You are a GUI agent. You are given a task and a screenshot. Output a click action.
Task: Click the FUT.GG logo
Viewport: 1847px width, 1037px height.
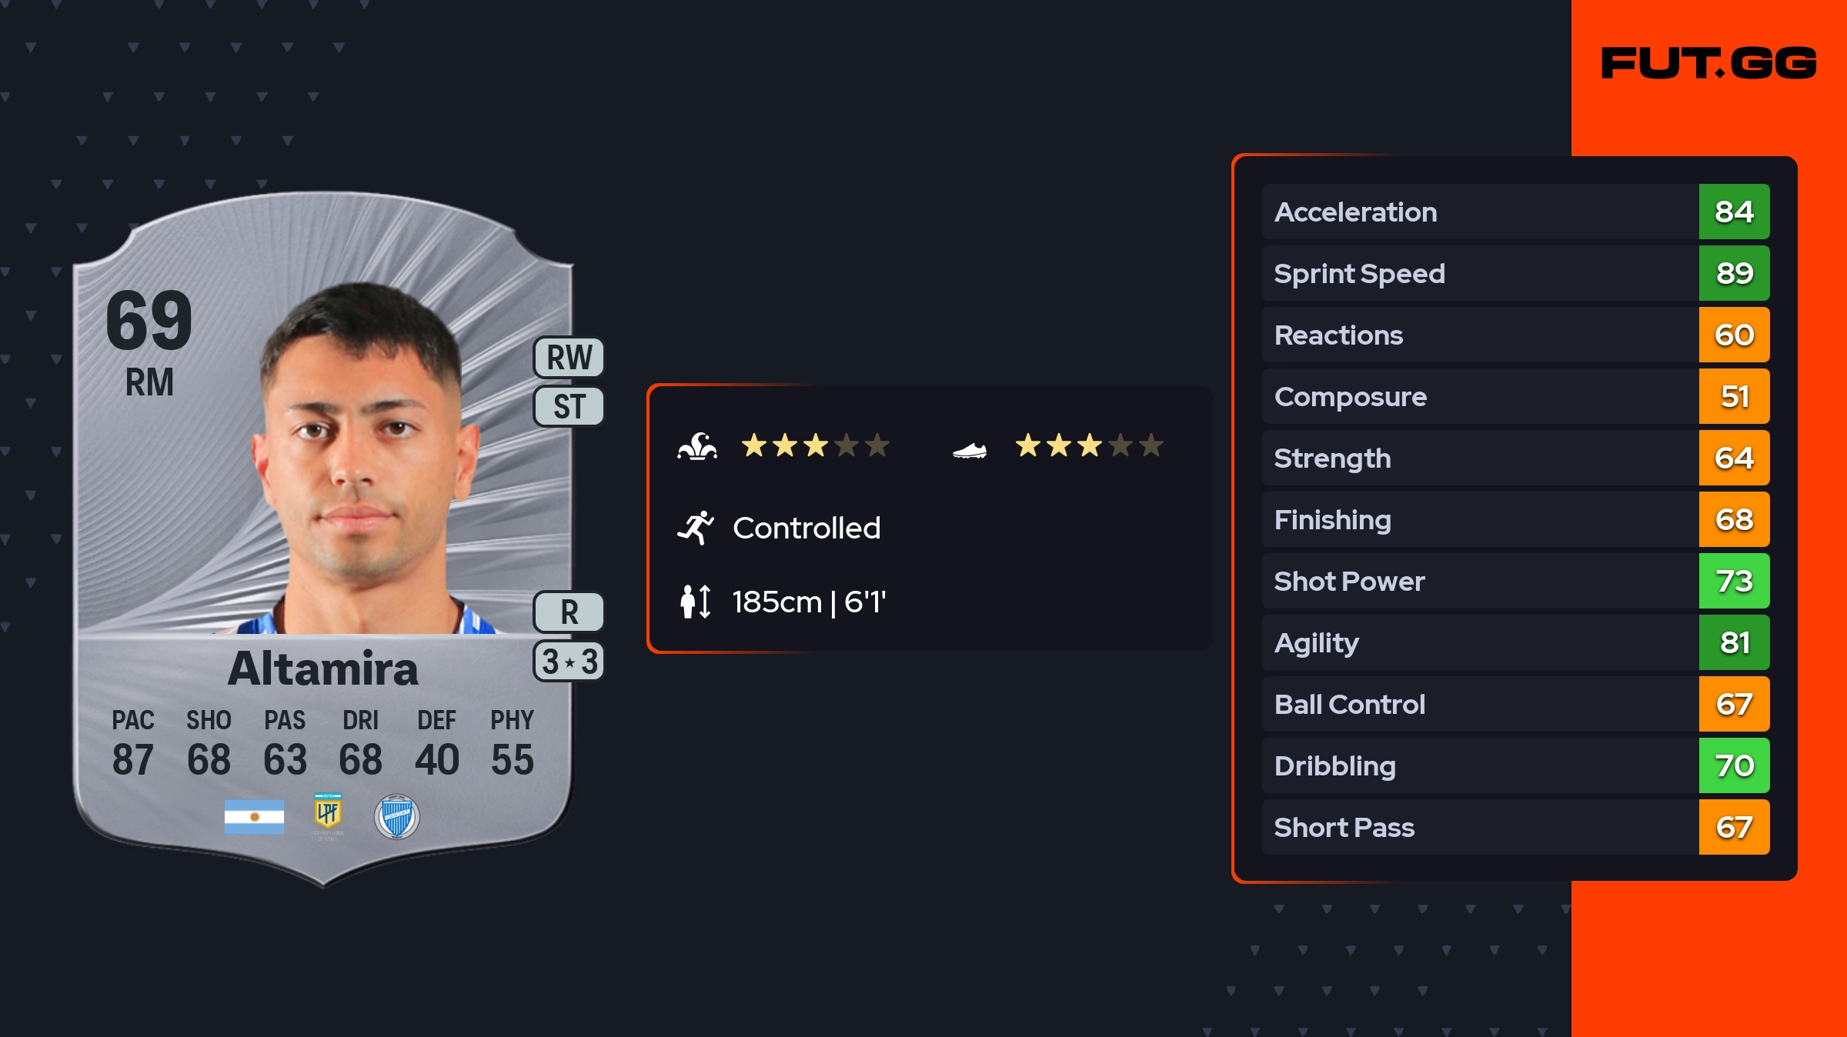click(1708, 63)
